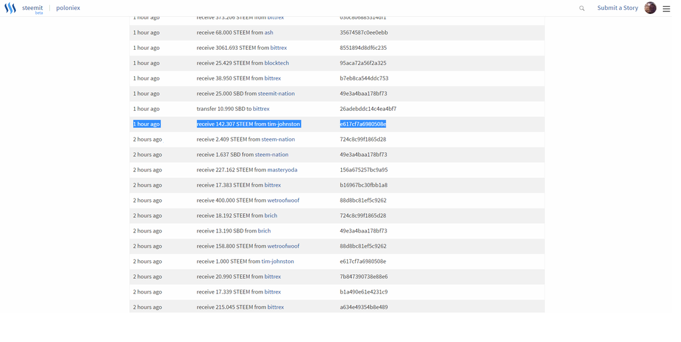Select memo 156a675257bc9a95

pyautogui.click(x=364, y=169)
